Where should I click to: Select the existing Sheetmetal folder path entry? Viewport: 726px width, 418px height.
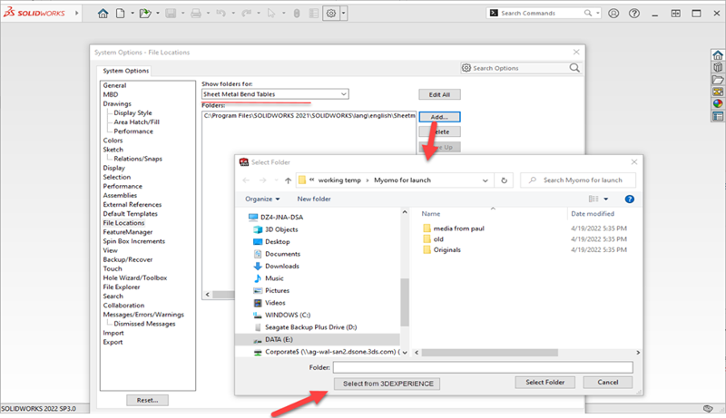point(309,115)
